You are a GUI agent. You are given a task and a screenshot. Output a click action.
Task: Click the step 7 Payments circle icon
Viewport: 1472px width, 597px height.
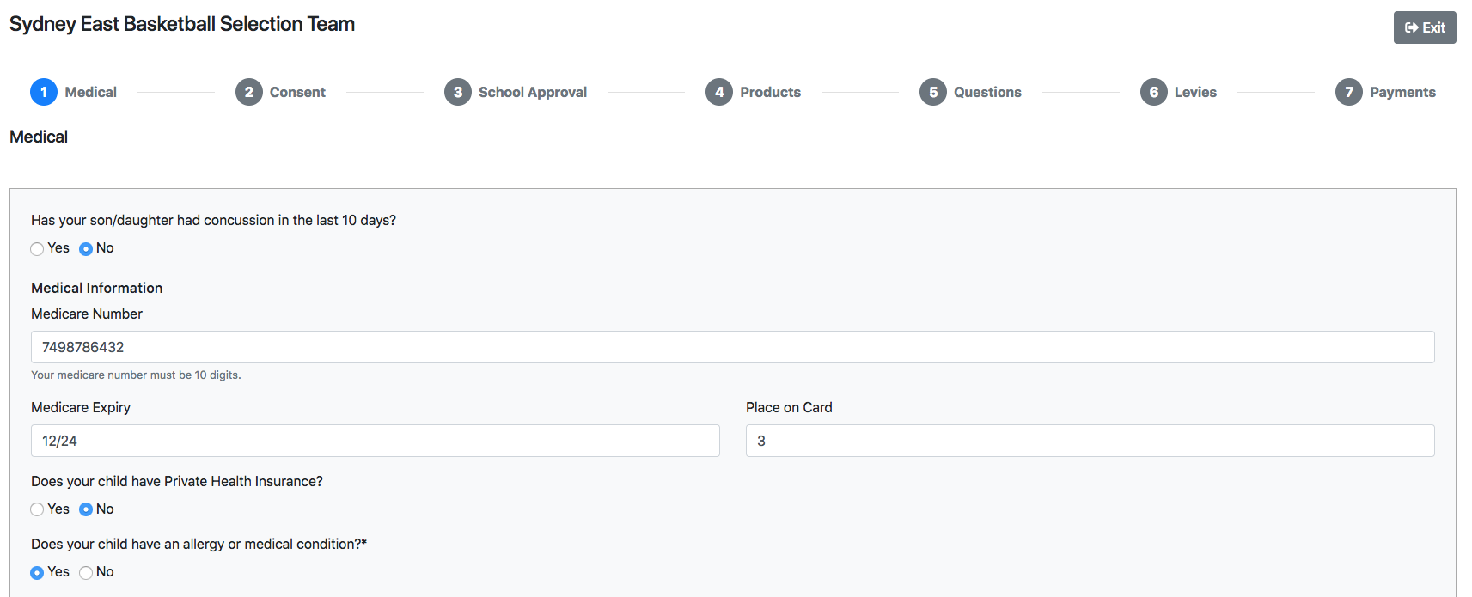coord(1349,92)
